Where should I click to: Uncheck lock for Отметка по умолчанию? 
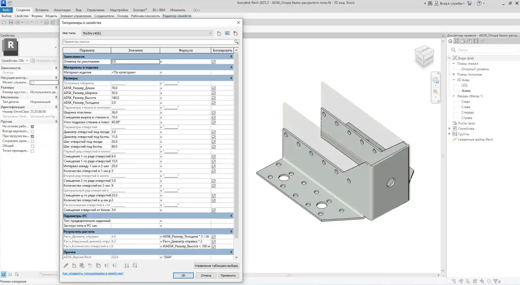(213, 61)
